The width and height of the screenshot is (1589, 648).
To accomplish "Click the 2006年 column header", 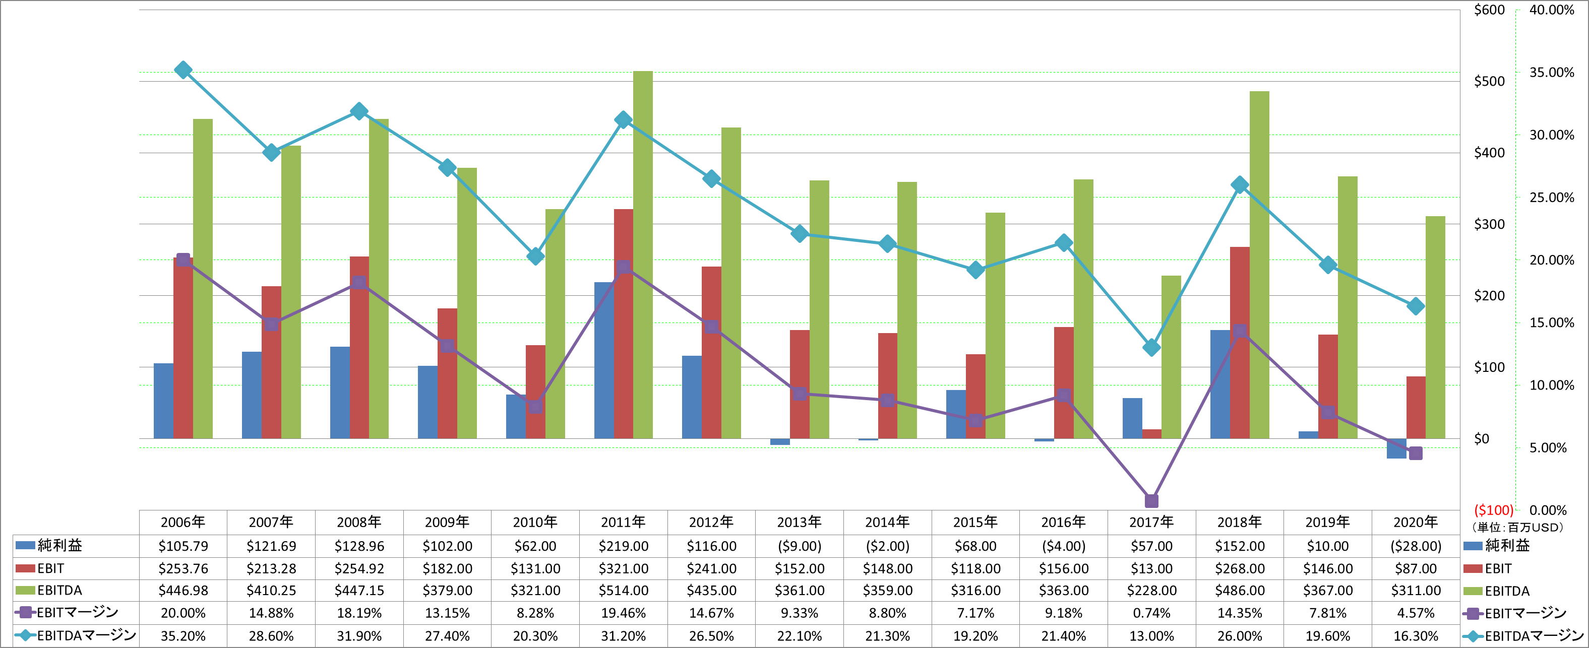I will point(183,522).
